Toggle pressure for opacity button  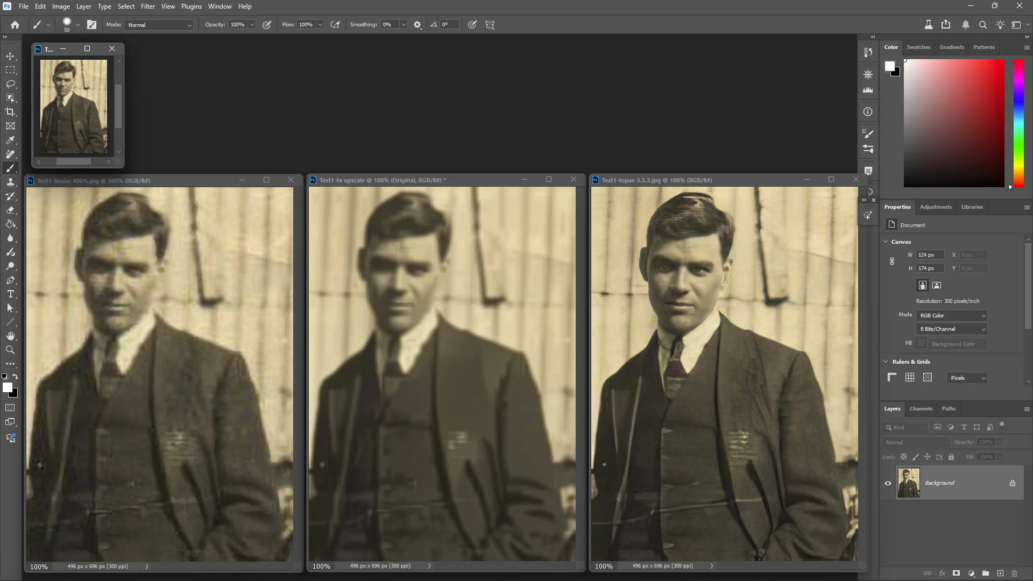(x=267, y=25)
